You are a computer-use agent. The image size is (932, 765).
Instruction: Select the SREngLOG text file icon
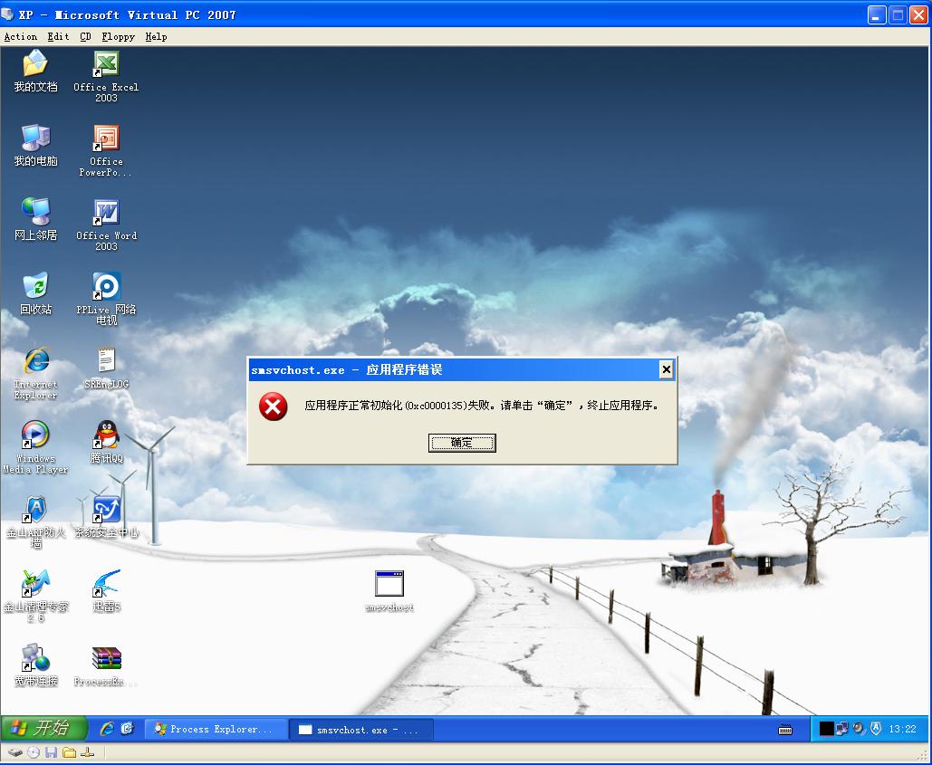106,368
